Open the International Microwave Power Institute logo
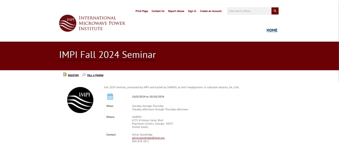Image resolution: width=339 pixels, height=153 pixels. (92, 23)
